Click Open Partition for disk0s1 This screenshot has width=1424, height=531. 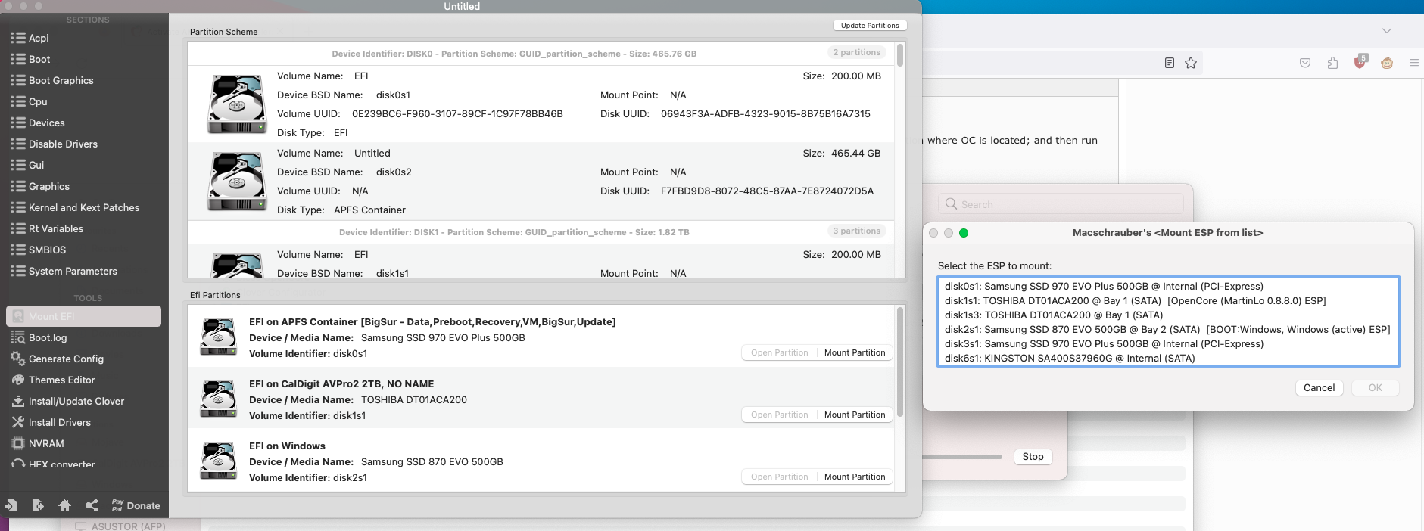(x=779, y=352)
